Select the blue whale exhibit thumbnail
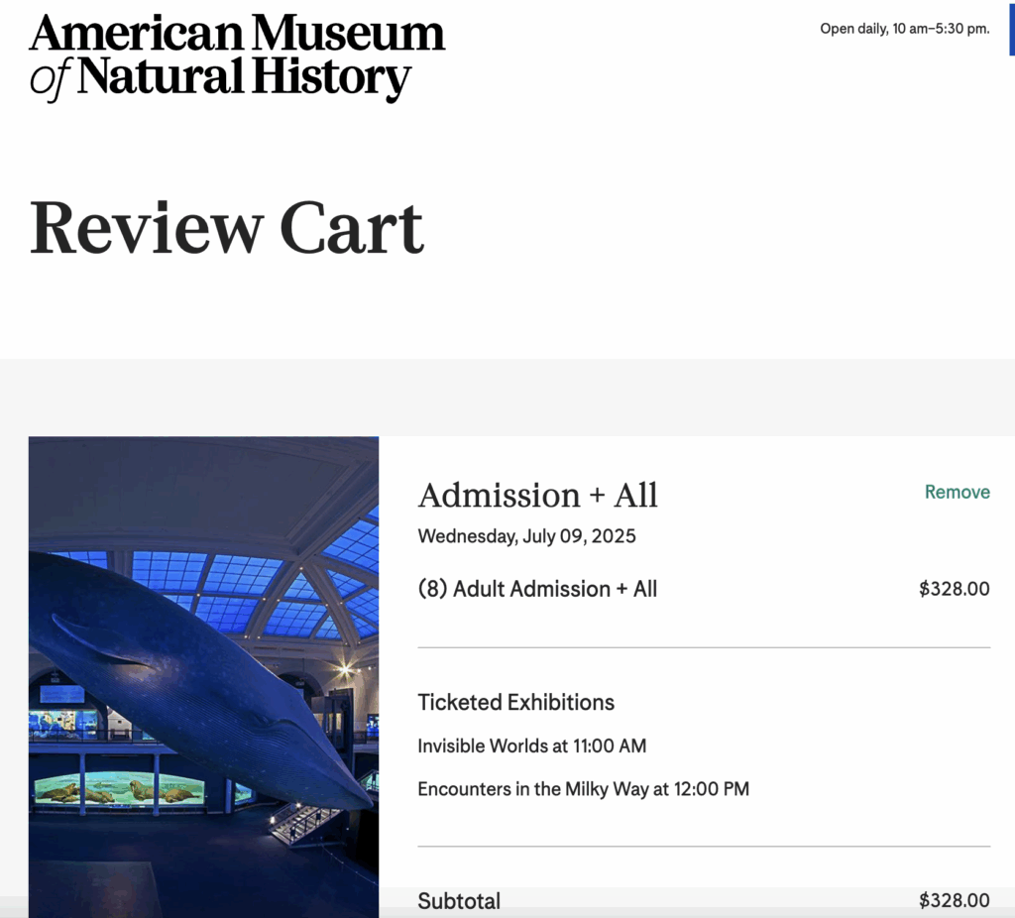 pyautogui.click(x=203, y=676)
